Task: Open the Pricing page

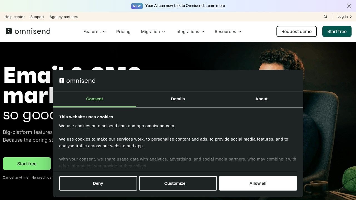Action: pos(123,32)
